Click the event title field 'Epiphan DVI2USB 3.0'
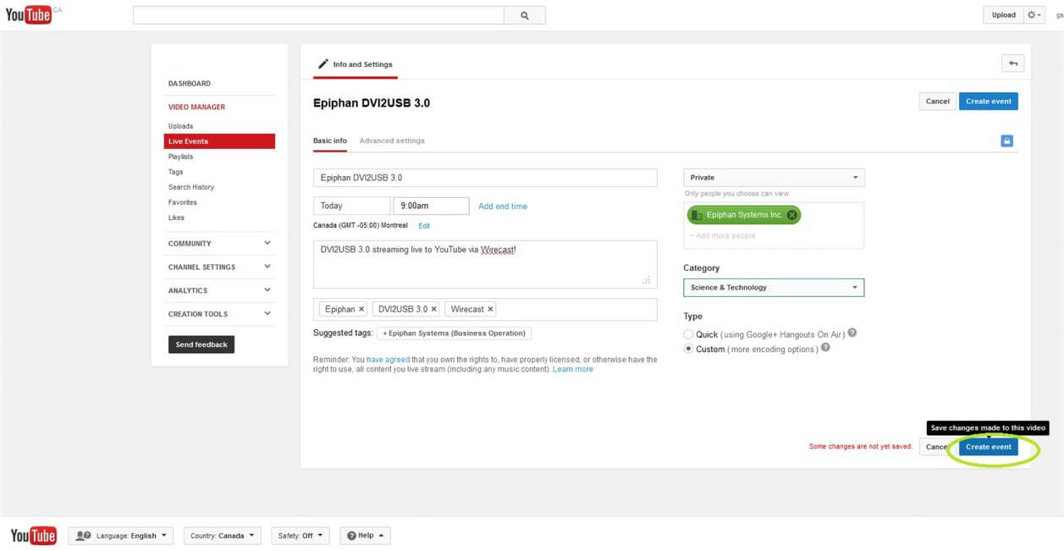Screen dimensions: 1064x551 point(485,178)
